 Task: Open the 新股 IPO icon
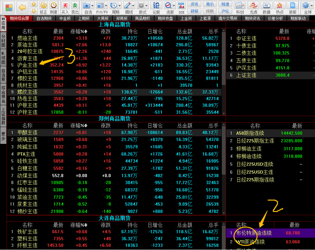(293, 5)
